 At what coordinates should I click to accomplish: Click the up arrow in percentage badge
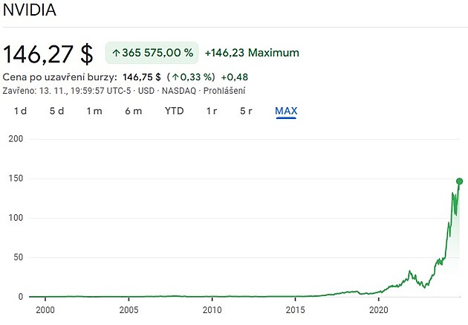(x=116, y=54)
